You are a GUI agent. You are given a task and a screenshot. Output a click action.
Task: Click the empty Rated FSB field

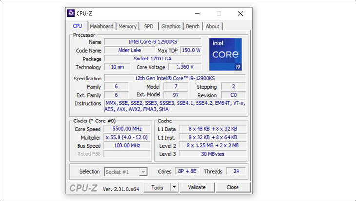tap(127, 154)
